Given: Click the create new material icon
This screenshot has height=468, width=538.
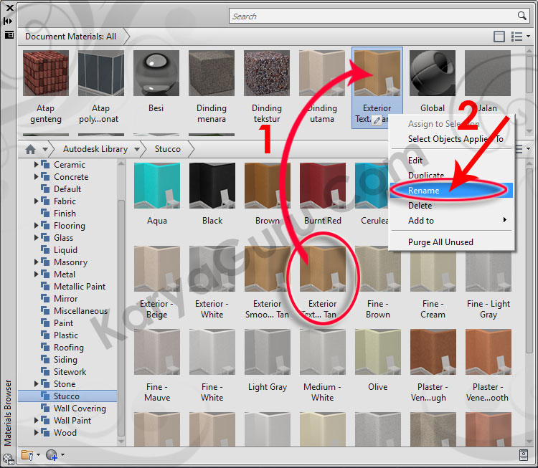Looking at the screenshot, I should point(51,454).
